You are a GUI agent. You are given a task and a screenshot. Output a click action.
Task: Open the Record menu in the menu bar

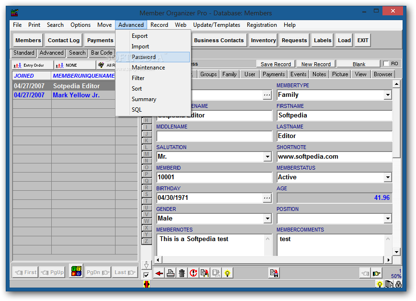coord(159,25)
